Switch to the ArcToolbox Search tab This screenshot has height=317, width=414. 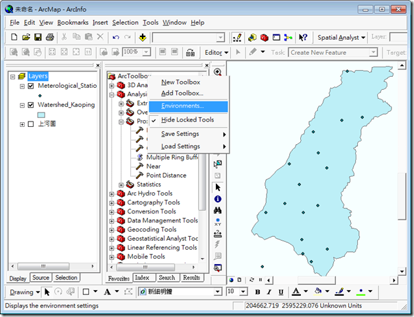[167, 278]
